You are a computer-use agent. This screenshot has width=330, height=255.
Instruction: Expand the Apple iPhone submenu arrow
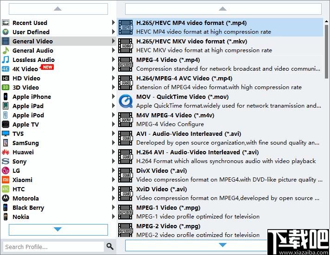coord(113,96)
